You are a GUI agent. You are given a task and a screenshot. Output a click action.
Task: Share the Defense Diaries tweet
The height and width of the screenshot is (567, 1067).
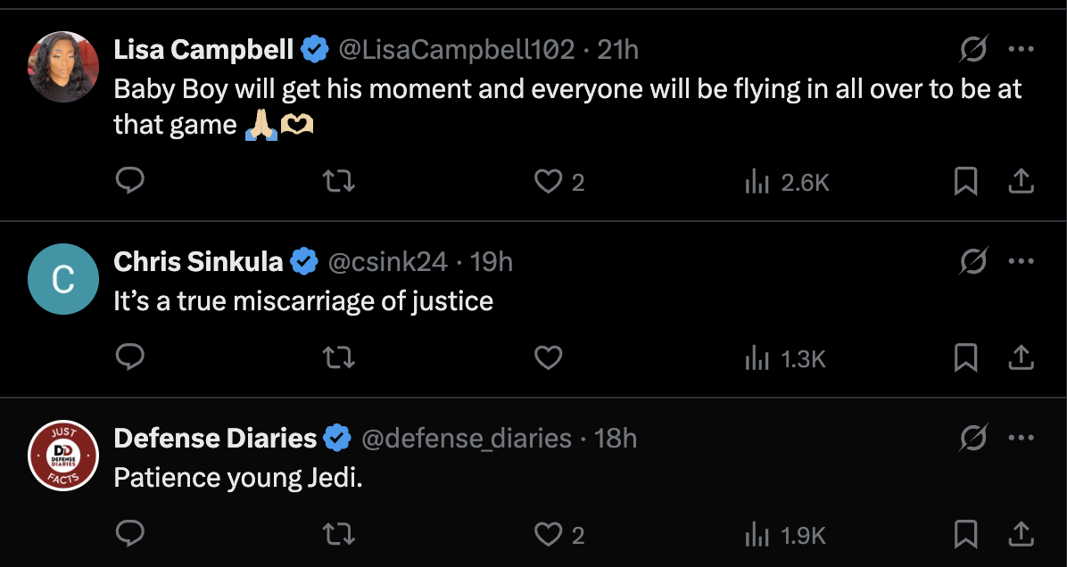tap(1021, 535)
